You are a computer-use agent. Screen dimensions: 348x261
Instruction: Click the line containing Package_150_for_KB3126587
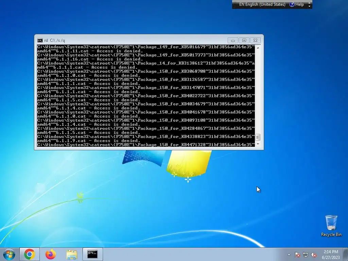click(x=146, y=80)
